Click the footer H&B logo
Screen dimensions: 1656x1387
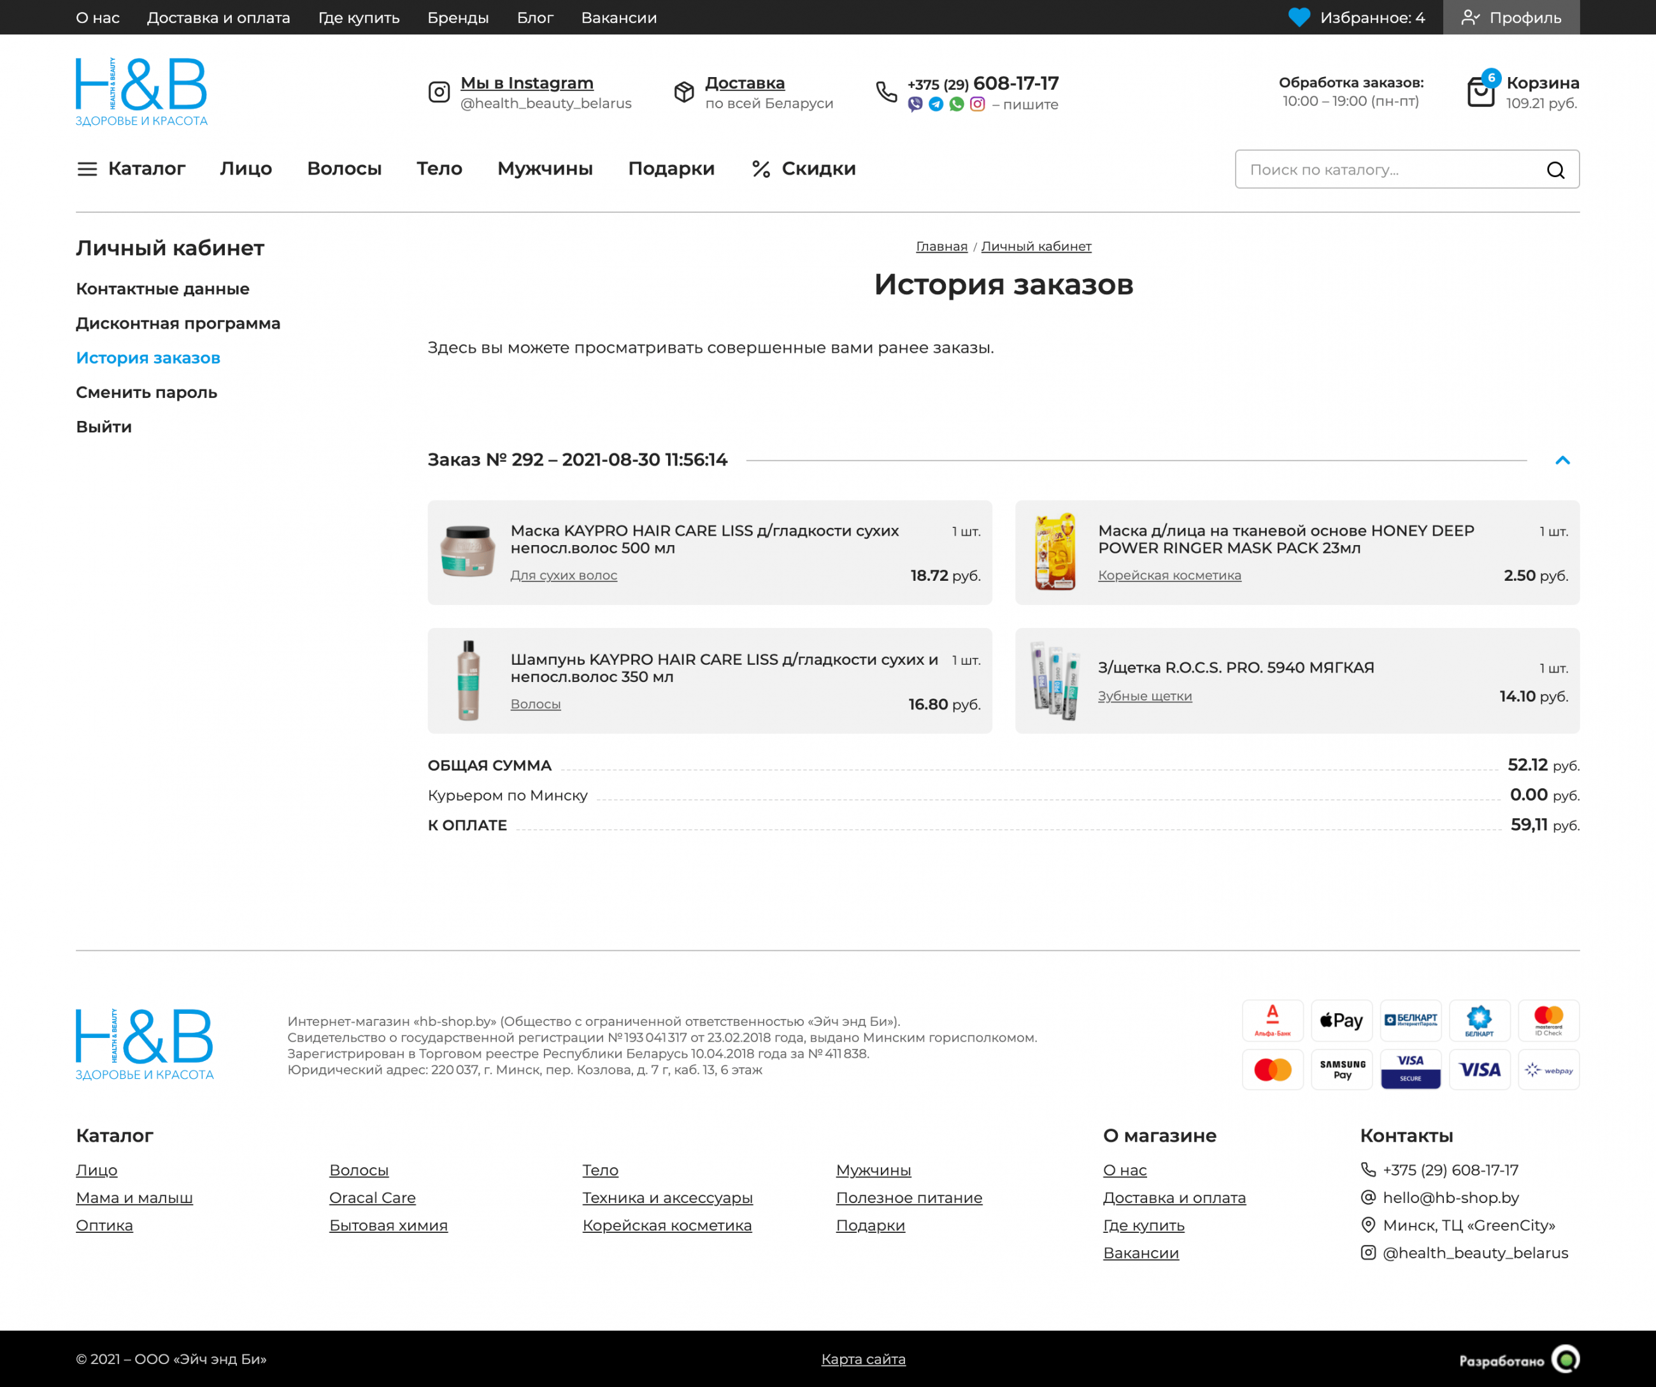pos(145,1045)
